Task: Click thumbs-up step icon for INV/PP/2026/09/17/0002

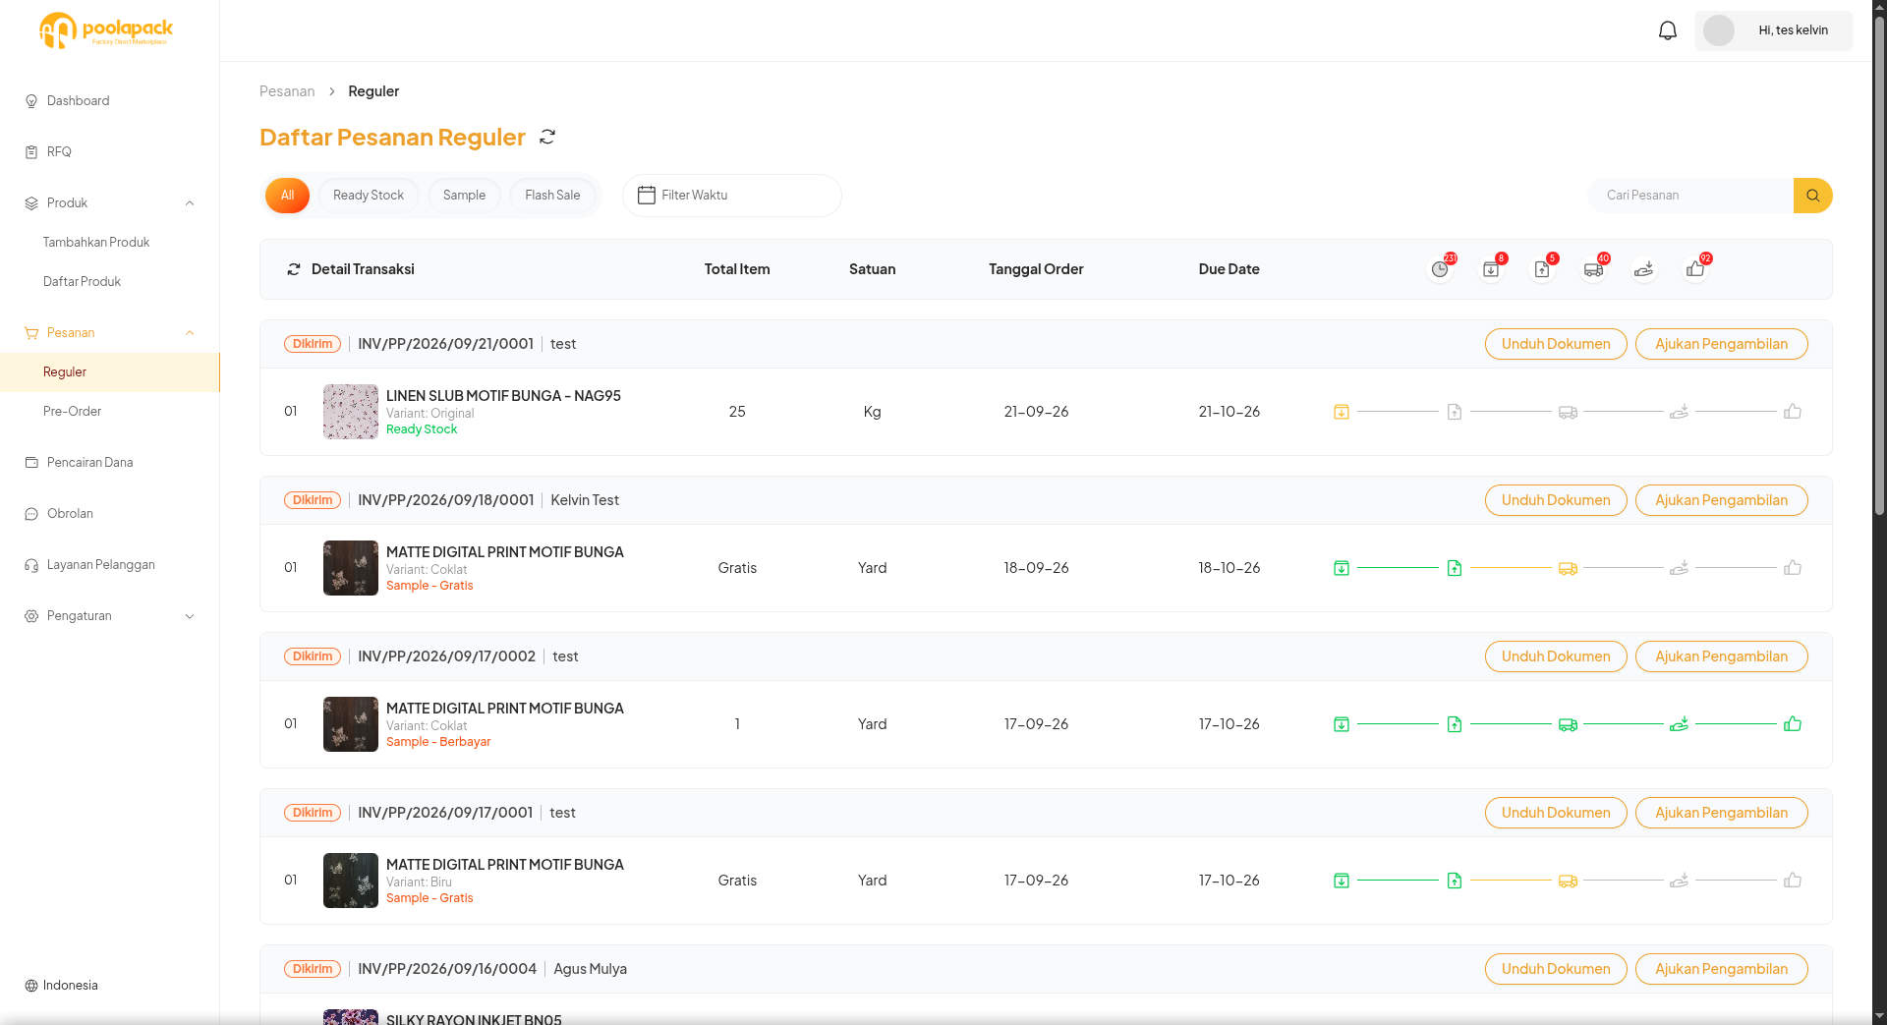Action: click(x=1793, y=724)
